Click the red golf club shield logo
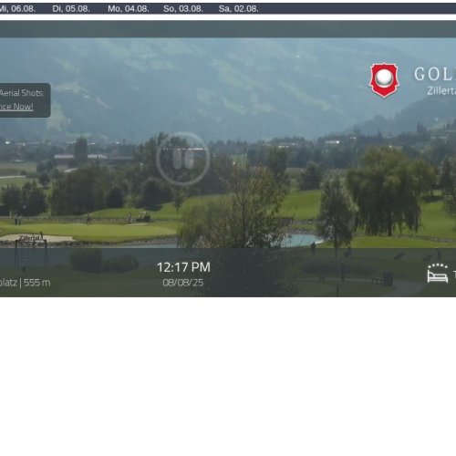The image size is (456, 456). (x=384, y=80)
